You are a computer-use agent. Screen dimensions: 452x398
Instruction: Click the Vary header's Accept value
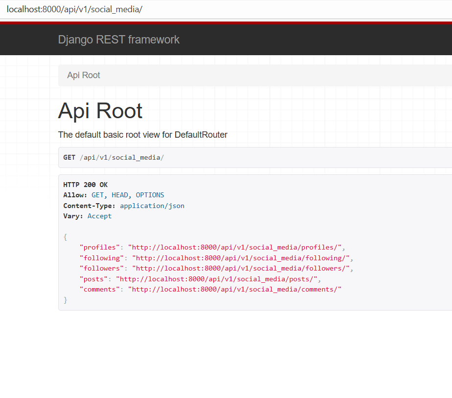pos(99,216)
